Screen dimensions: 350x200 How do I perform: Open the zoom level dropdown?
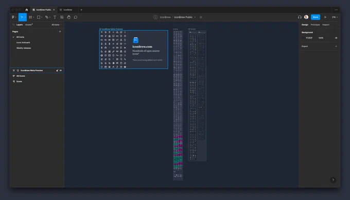pos(335,17)
